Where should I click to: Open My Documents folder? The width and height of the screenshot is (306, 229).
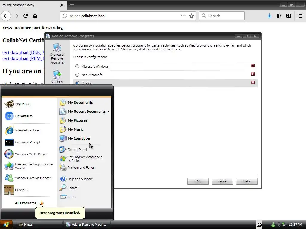click(76, 103)
